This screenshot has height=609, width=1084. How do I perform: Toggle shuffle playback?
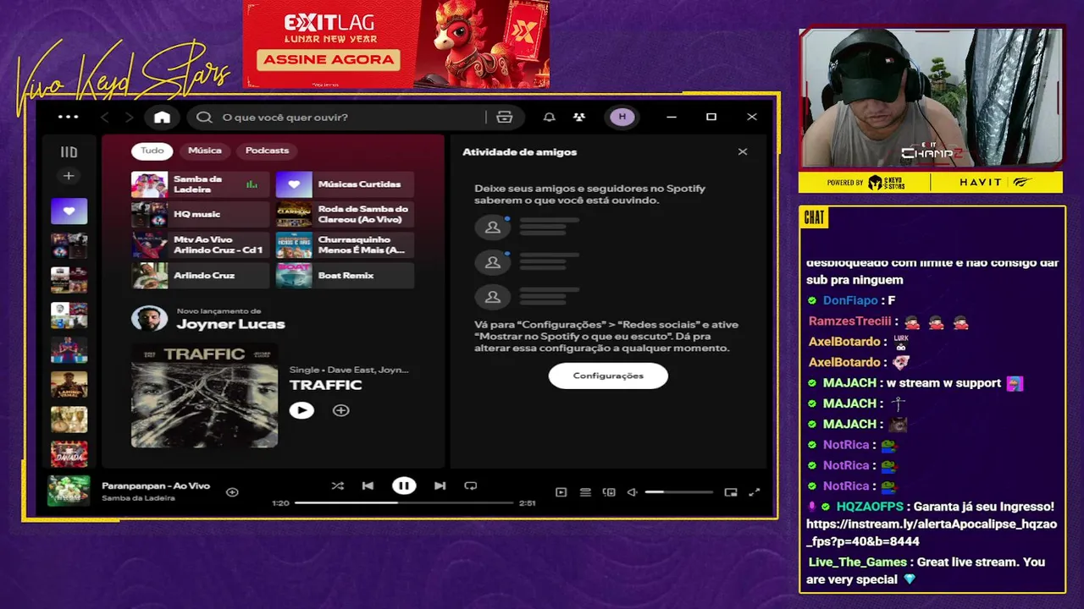pyautogui.click(x=337, y=486)
